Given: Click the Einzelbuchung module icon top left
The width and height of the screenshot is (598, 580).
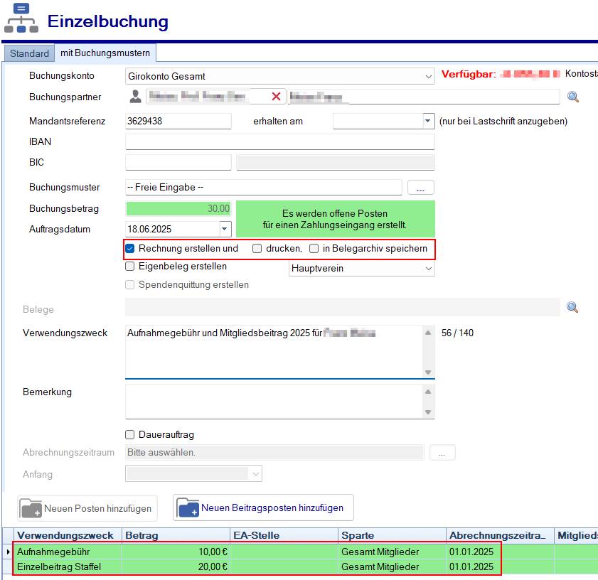Looking at the screenshot, I should click(x=21, y=18).
